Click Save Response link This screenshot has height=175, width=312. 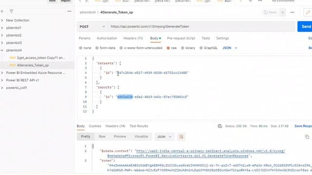click(x=303, y=126)
